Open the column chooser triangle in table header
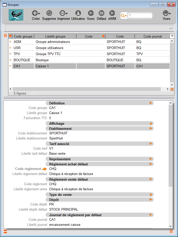This screenshot has height=237, width=178. (172, 36)
